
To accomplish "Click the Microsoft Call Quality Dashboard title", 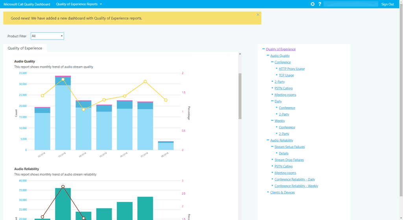I will 27,4.
